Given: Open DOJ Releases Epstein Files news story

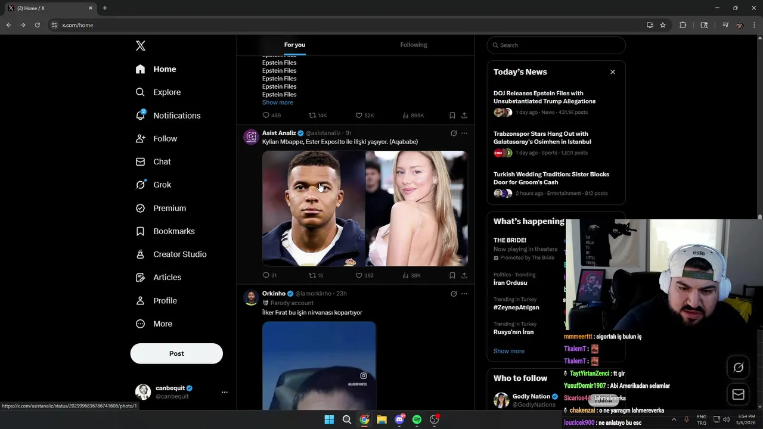Looking at the screenshot, I should coord(556,102).
